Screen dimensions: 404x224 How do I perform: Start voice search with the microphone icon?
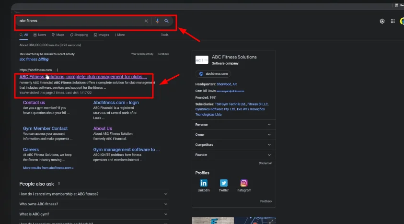(x=157, y=21)
